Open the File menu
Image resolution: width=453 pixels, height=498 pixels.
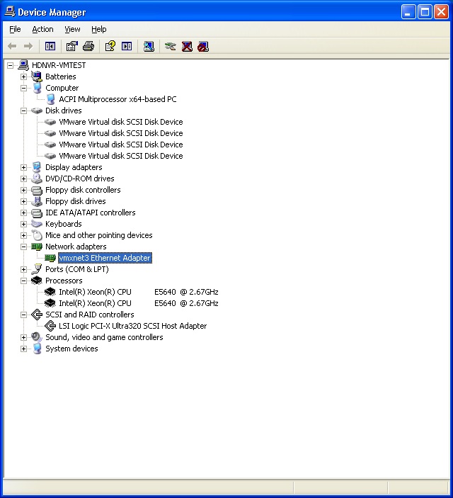coord(15,29)
